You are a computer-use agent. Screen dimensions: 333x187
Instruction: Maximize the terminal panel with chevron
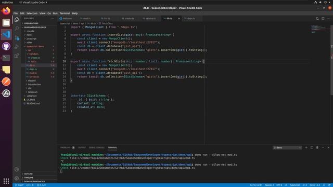(323, 148)
